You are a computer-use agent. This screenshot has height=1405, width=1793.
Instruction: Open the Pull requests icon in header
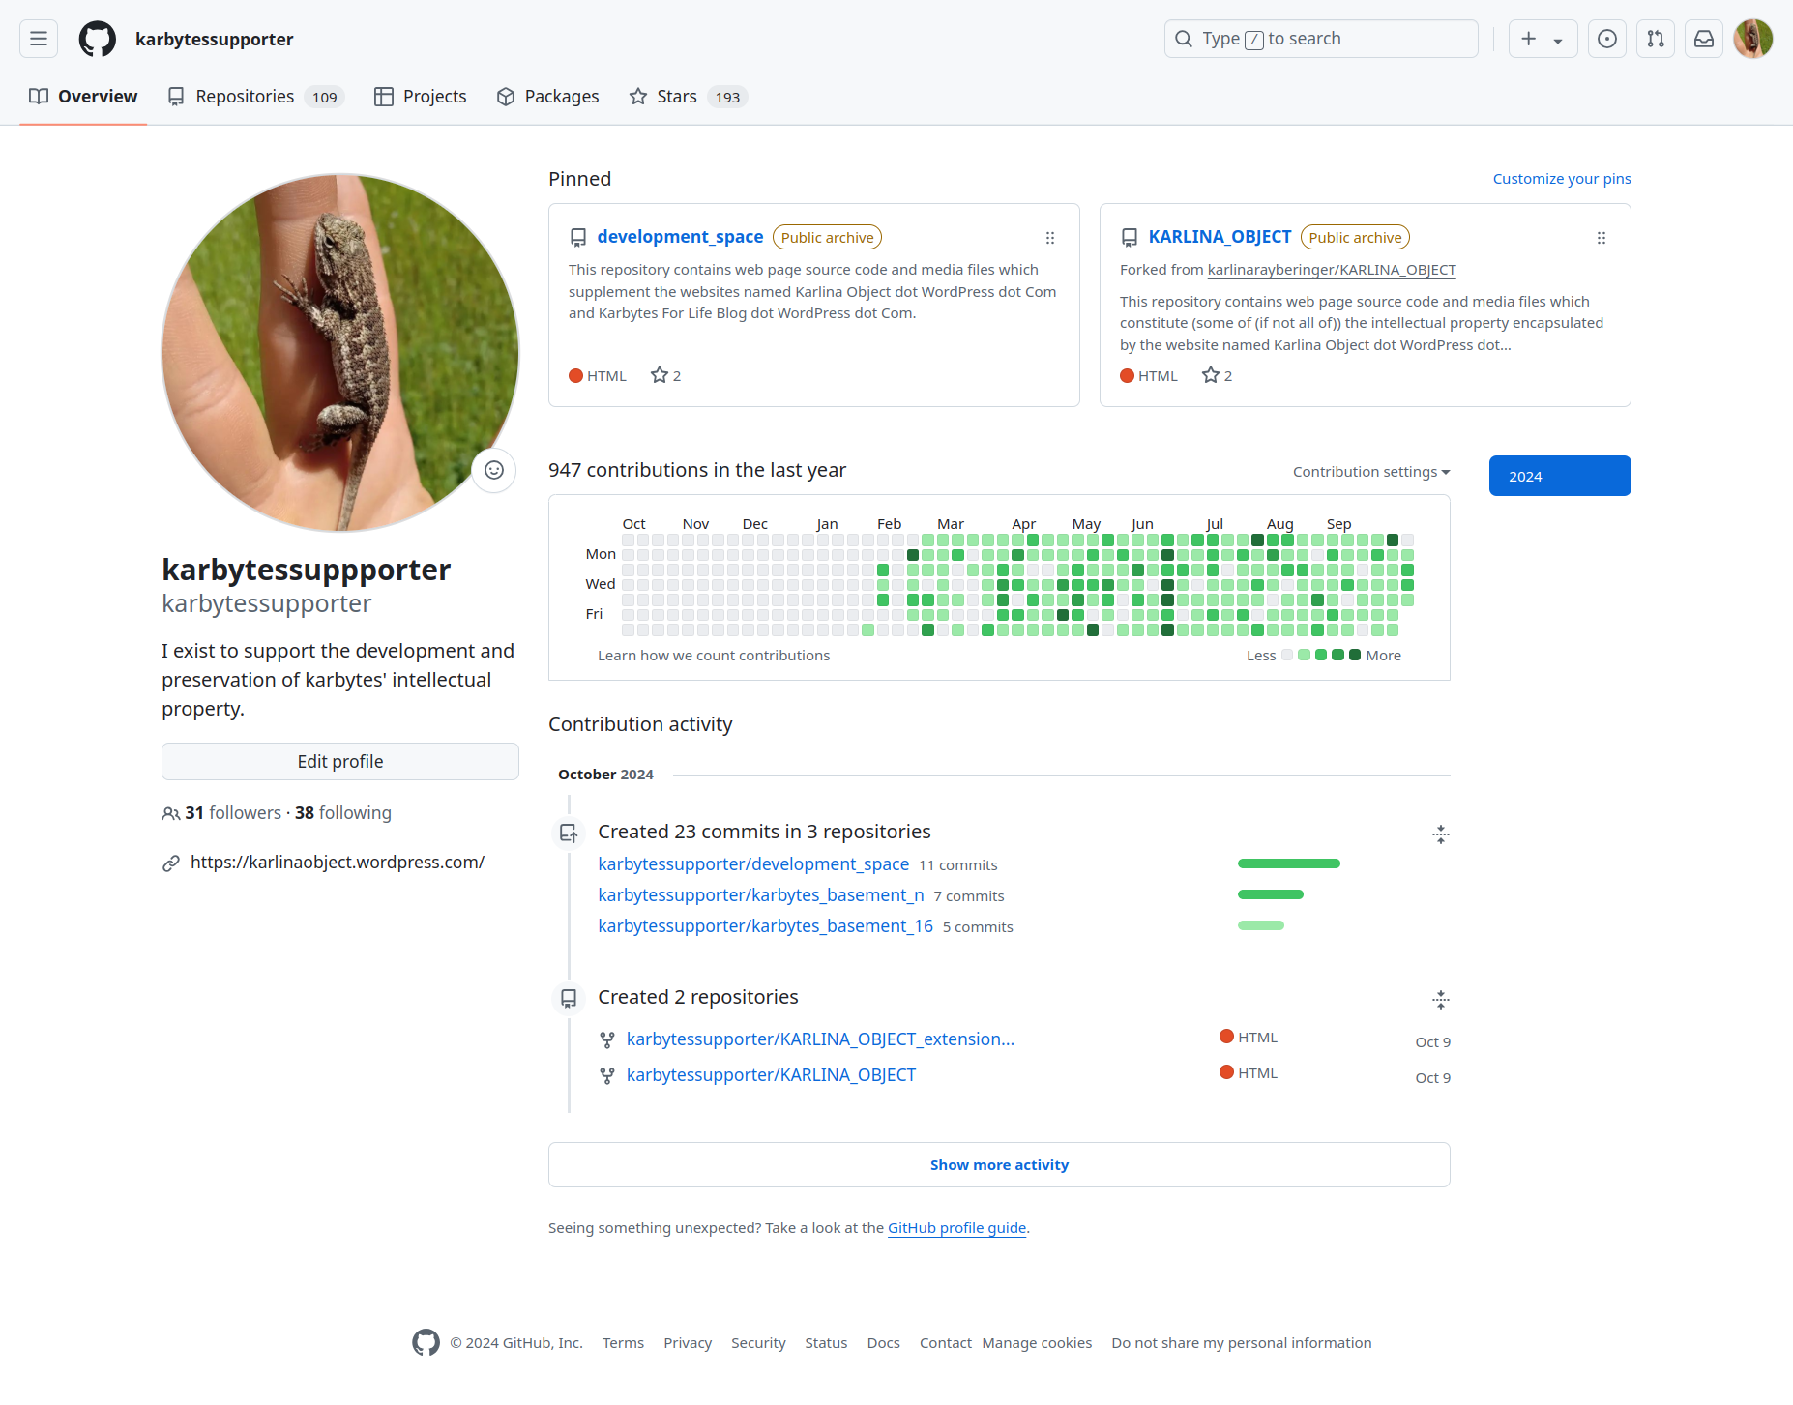pos(1656,39)
